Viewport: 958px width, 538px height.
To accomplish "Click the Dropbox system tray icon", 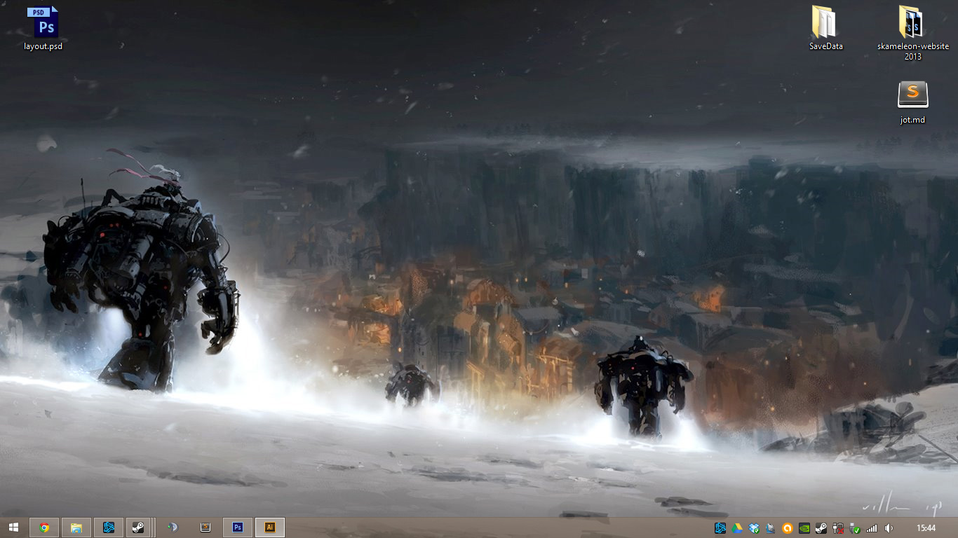I will click(754, 528).
